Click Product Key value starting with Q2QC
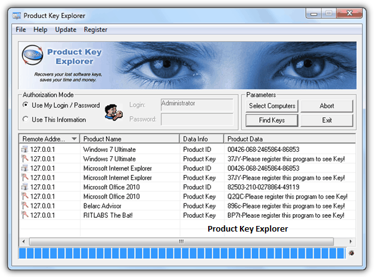 [287, 196]
